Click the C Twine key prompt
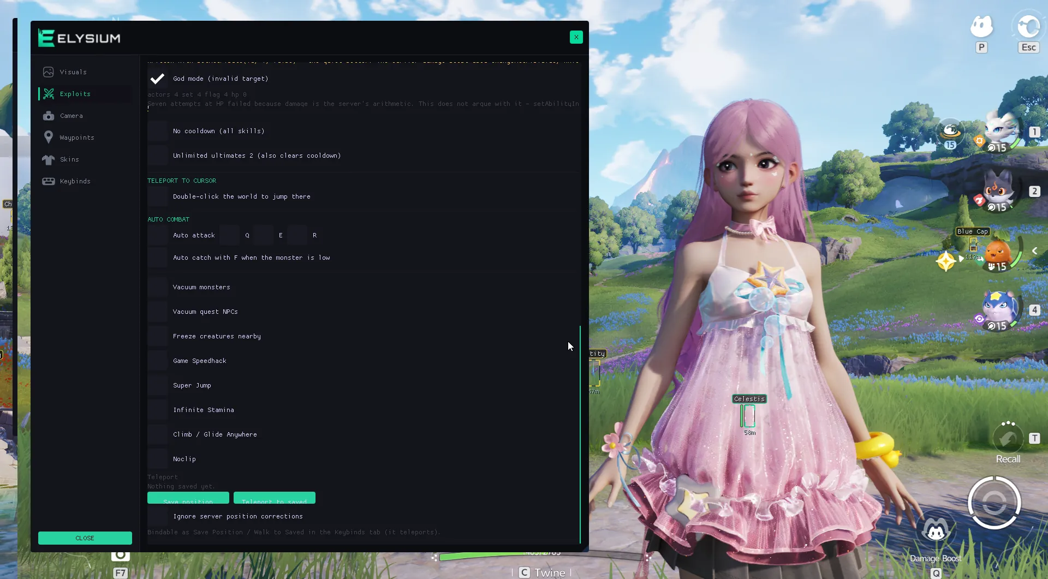1048x579 pixels. click(x=541, y=572)
